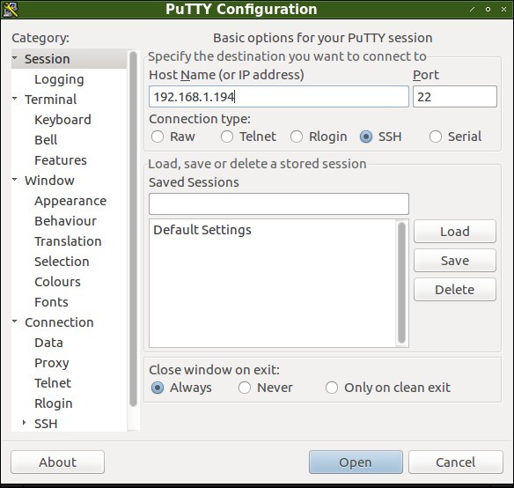Open the Window category
This screenshot has height=488, width=514.
click(49, 181)
